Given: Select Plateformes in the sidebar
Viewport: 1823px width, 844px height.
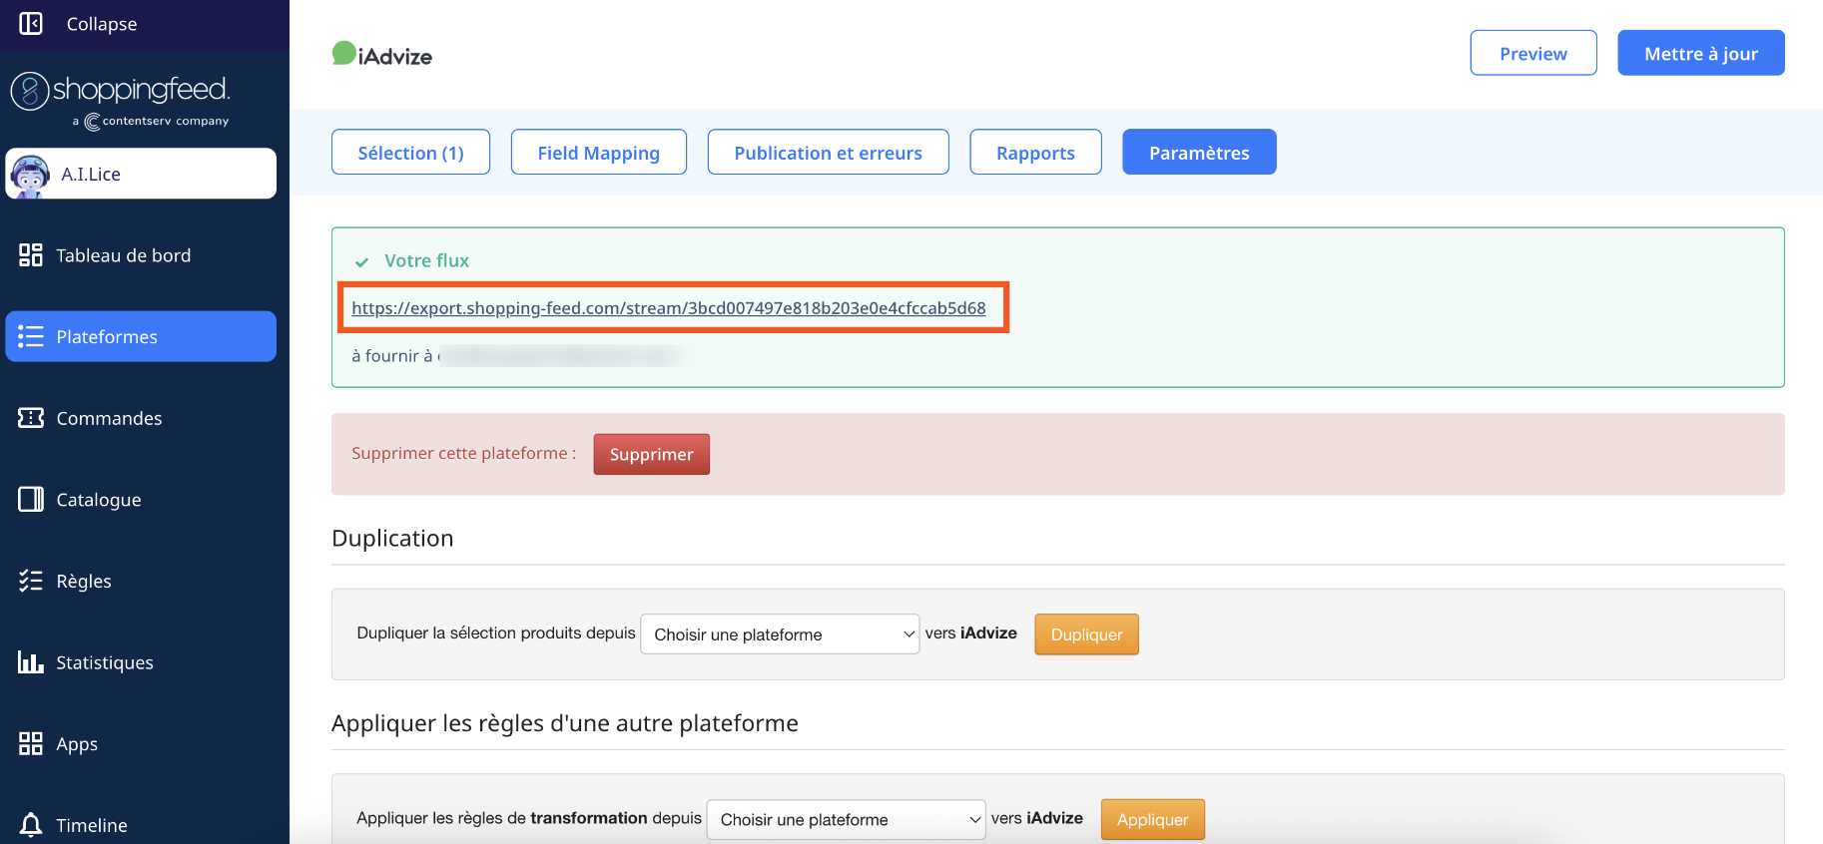Looking at the screenshot, I should [141, 336].
